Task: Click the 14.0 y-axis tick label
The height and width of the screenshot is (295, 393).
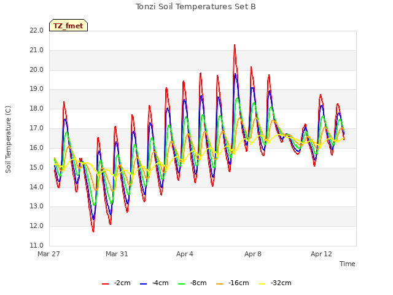Action: [37, 187]
